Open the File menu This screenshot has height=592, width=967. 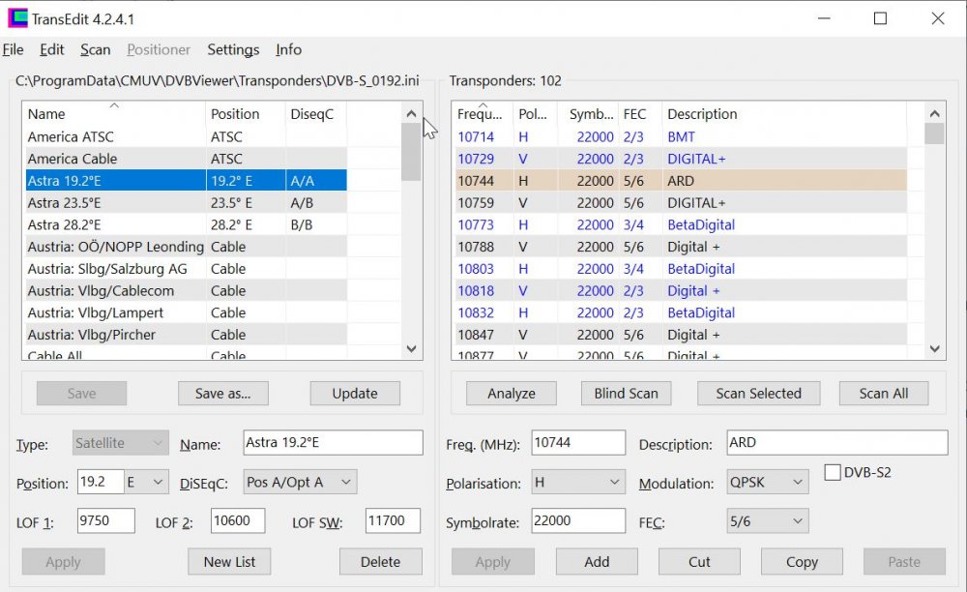14,49
